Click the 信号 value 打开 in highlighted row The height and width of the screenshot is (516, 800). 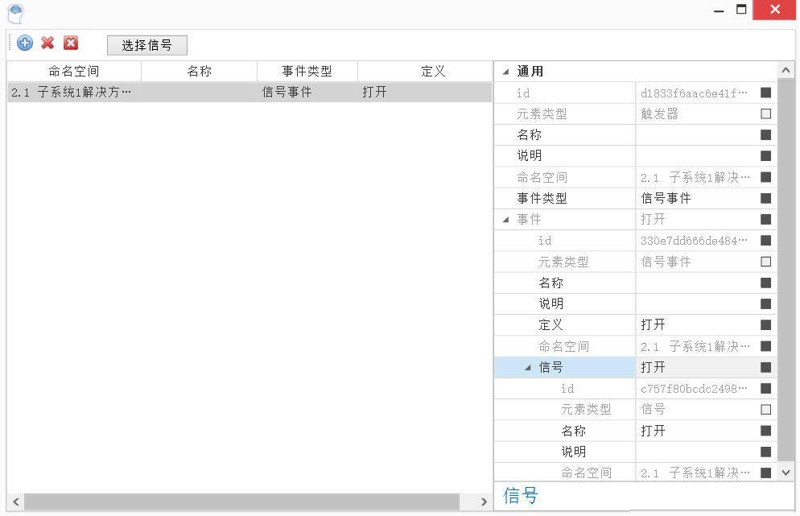653,367
